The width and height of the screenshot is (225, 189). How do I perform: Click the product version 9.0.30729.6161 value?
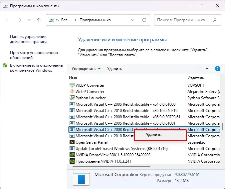[x=187, y=175]
